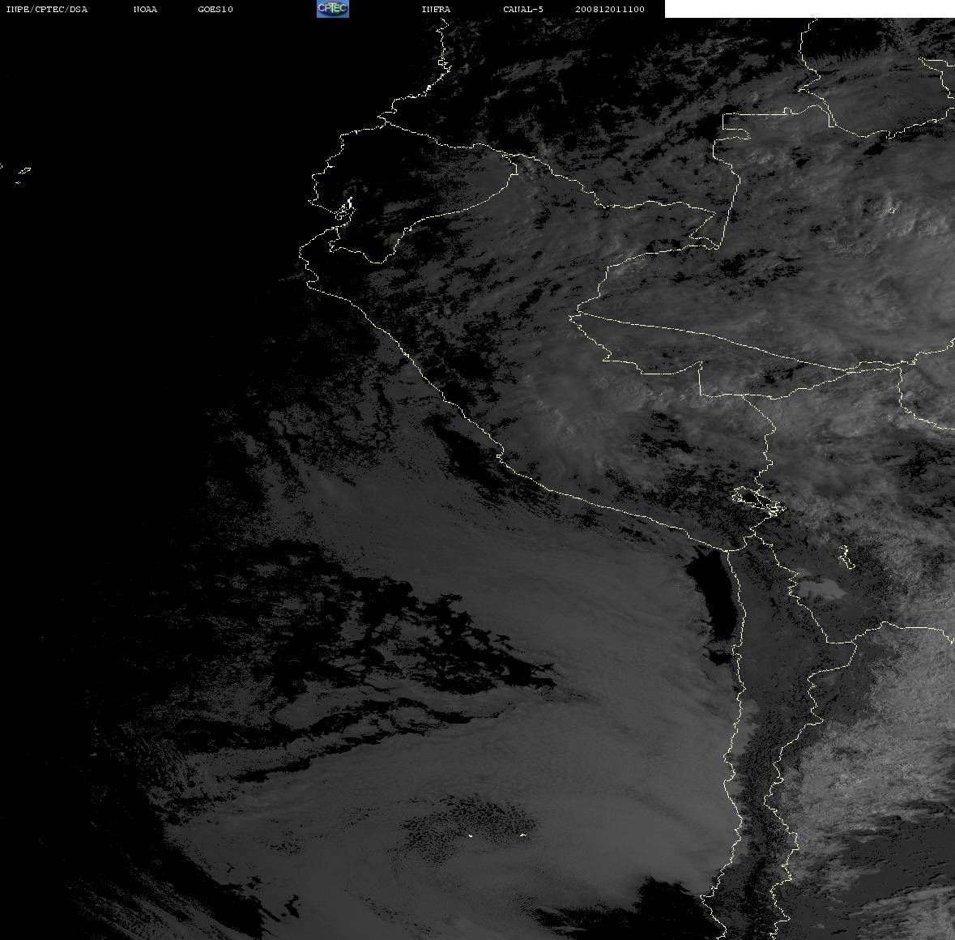Click the CANAL-5 channel label
Viewport: 955px width, 940px height.
523,9
